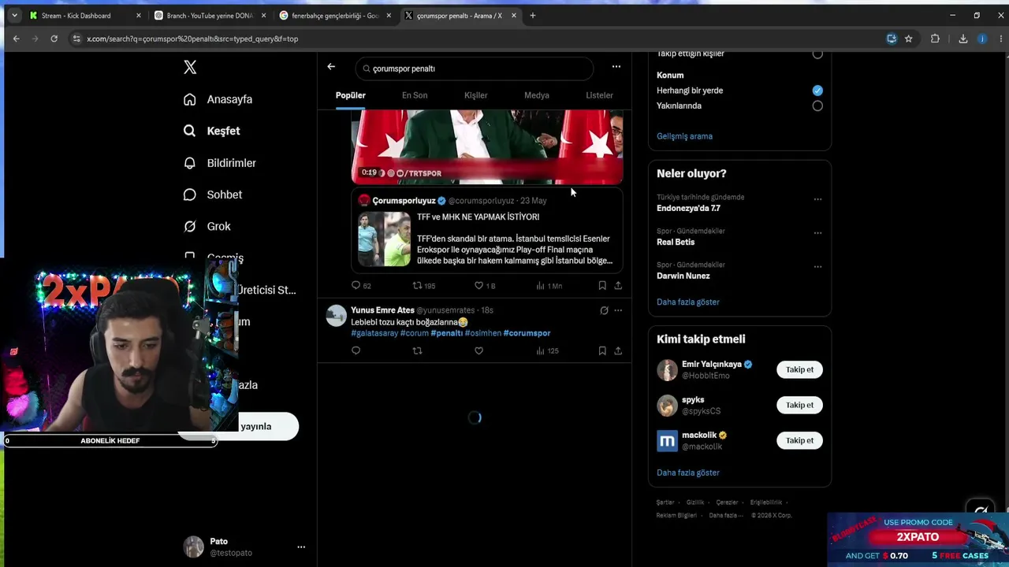
Task: Open Grok actions on Yunus Emre Ates post
Action: pyautogui.click(x=604, y=310)
